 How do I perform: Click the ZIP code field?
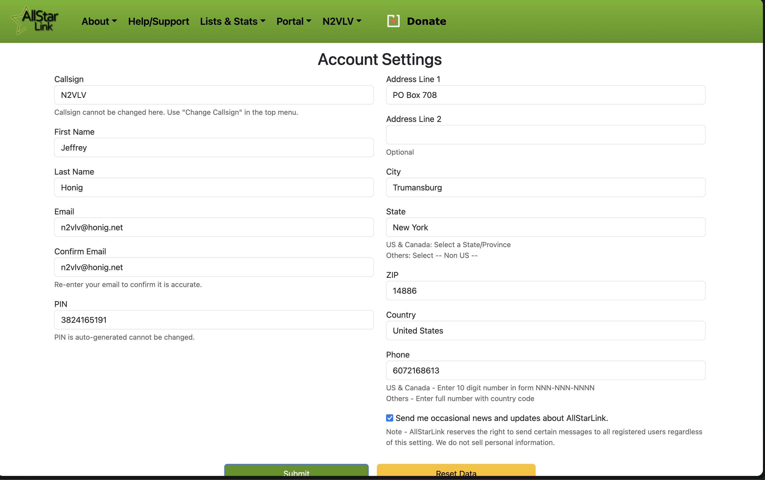click(x=545, y=291)
